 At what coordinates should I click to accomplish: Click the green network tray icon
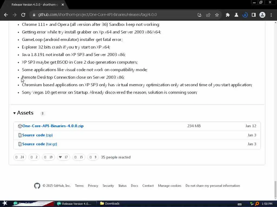tap(252, 204)
